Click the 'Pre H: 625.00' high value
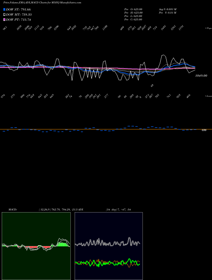The image size is (212, 280). coord(133,13)
